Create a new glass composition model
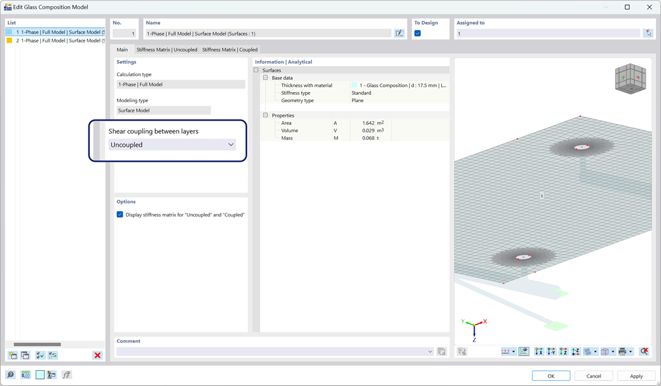 click(13, 355)
